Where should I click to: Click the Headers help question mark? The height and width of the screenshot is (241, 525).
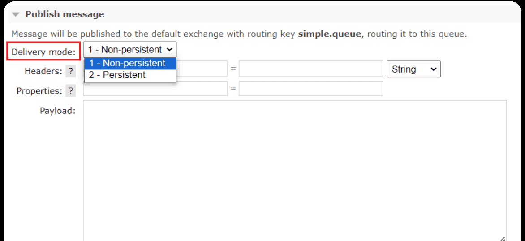tap(71, 71)
